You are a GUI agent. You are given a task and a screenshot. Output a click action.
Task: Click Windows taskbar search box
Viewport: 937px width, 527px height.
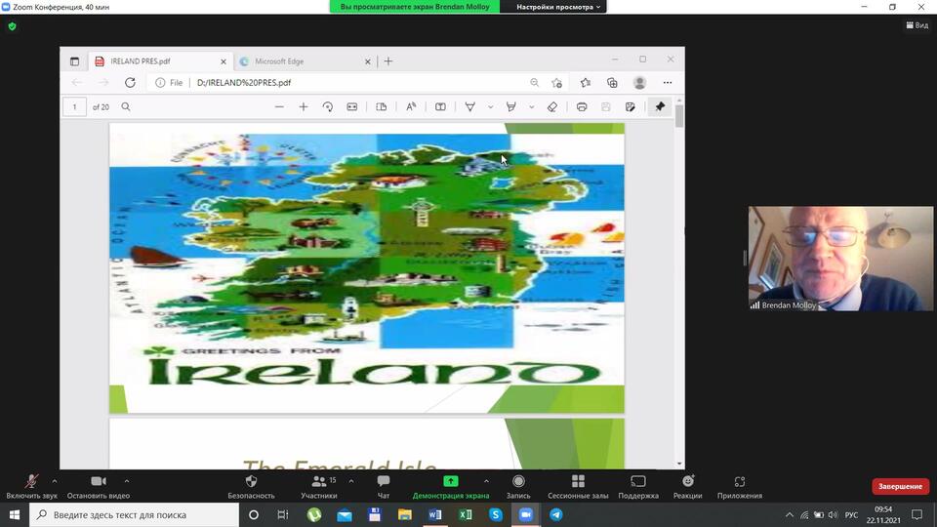[x=134, y=514]
